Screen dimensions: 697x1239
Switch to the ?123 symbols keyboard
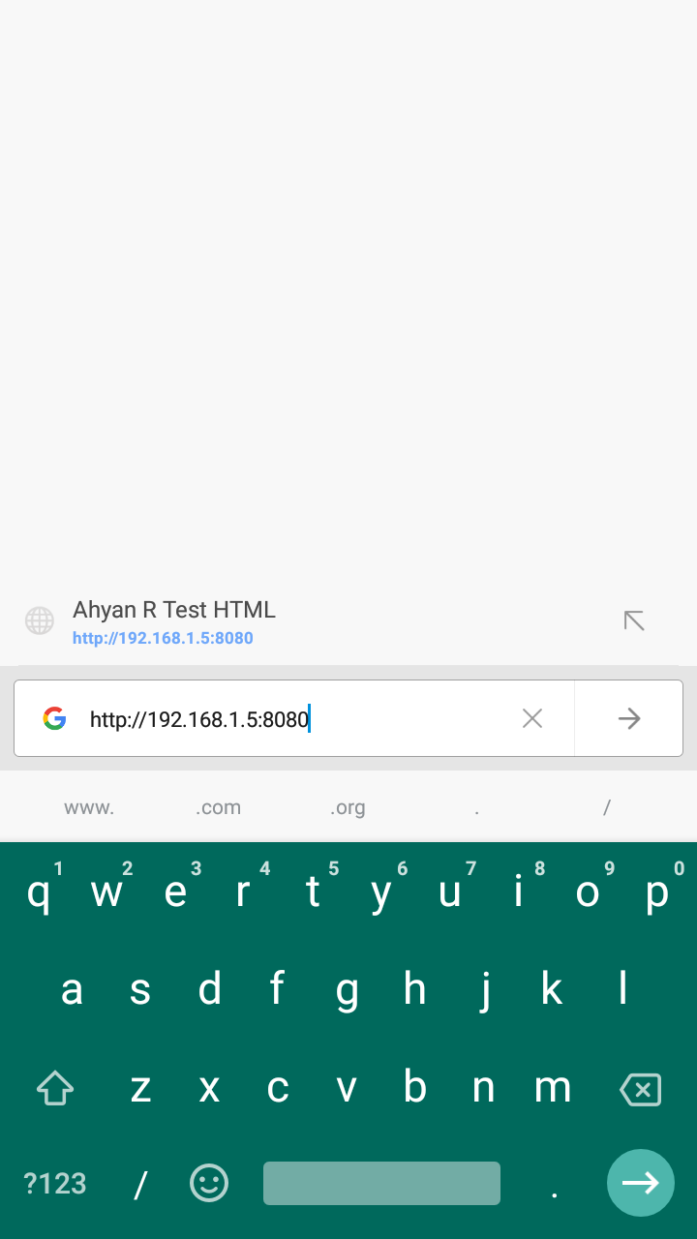[55, 1183]
